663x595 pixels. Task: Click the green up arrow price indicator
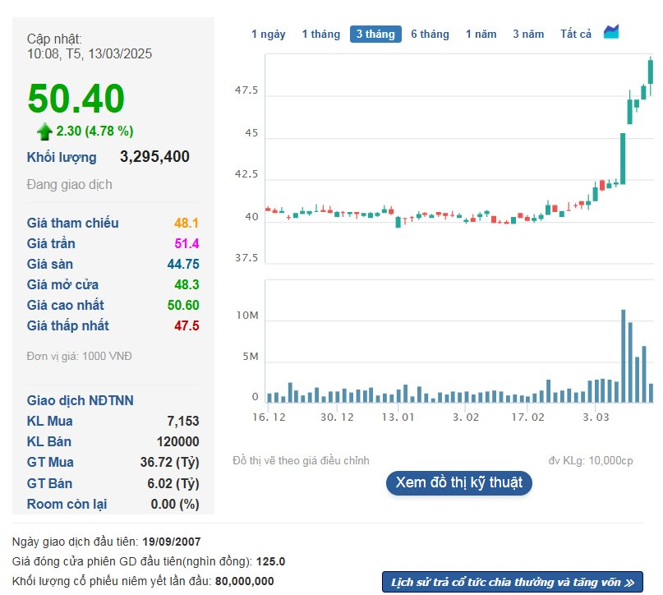click(x=44, y=131)
